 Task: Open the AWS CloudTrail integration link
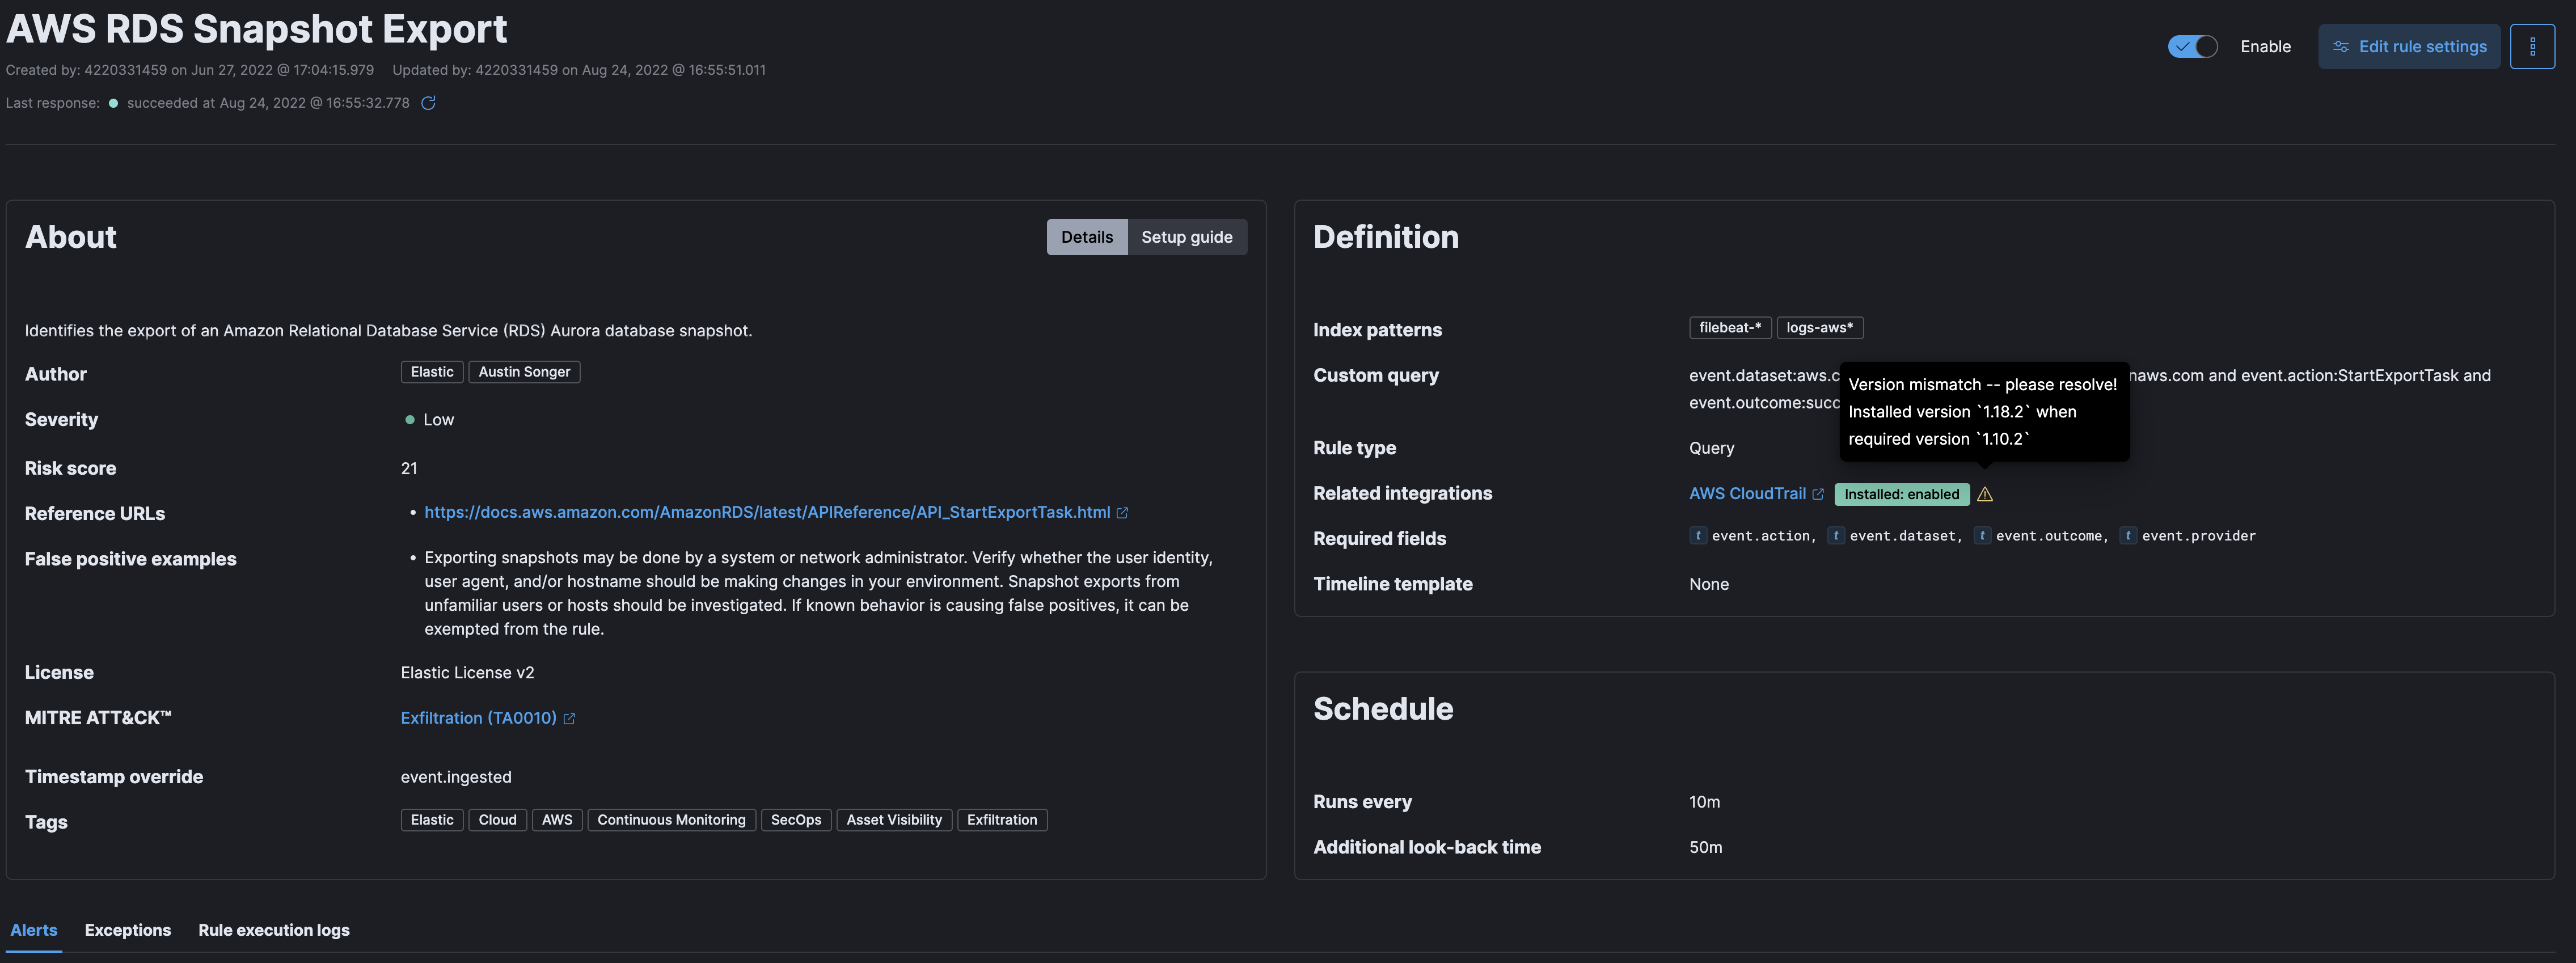[x=1747, y=493]
